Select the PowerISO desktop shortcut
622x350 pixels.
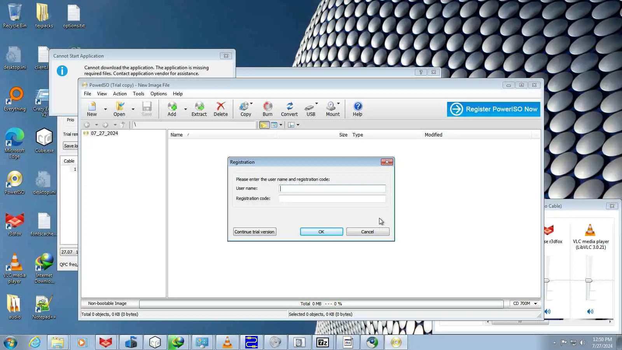[x=15, y=182]
